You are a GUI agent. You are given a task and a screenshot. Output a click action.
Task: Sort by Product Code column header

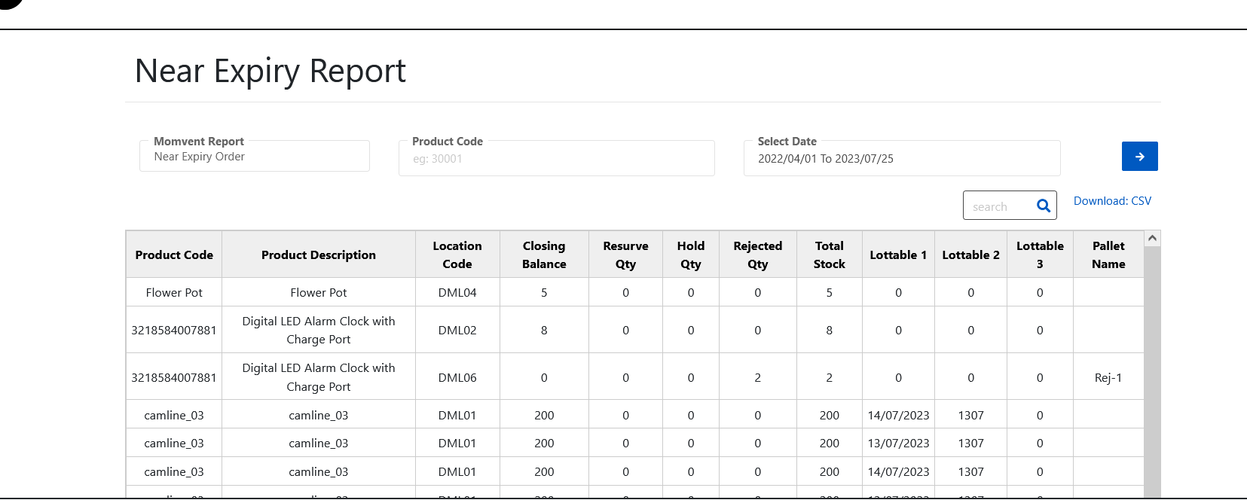pos(174,255)
